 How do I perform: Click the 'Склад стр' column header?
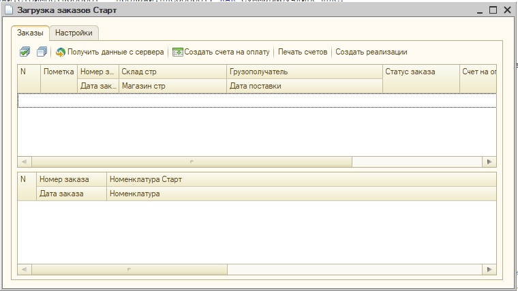pos(172,72)
